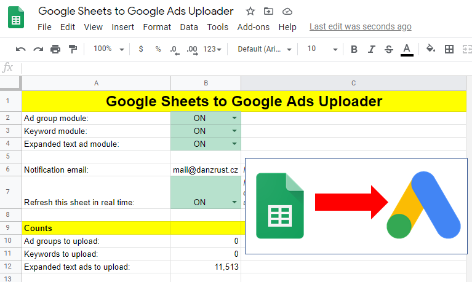Select 'Ad groups to upload:' cell
Viewport: 472px width, 282px height.
pyautogui.click(x=97, y=241)
